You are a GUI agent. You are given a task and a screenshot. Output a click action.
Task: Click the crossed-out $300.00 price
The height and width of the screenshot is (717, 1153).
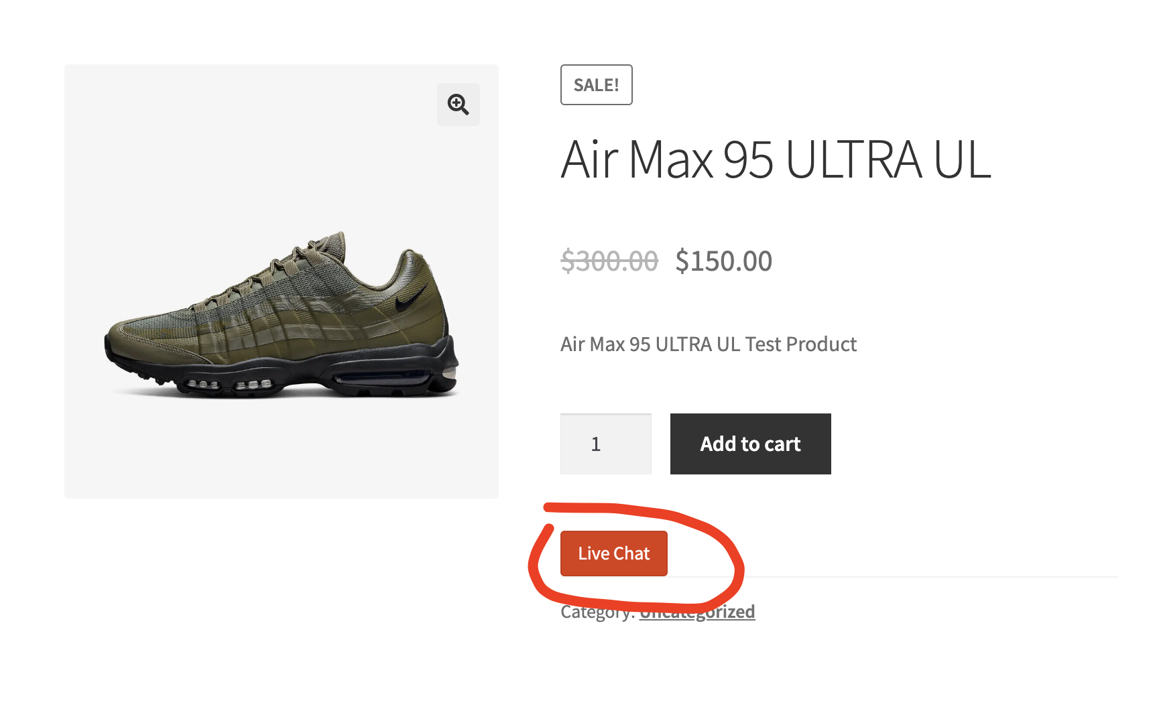point(609,261)
